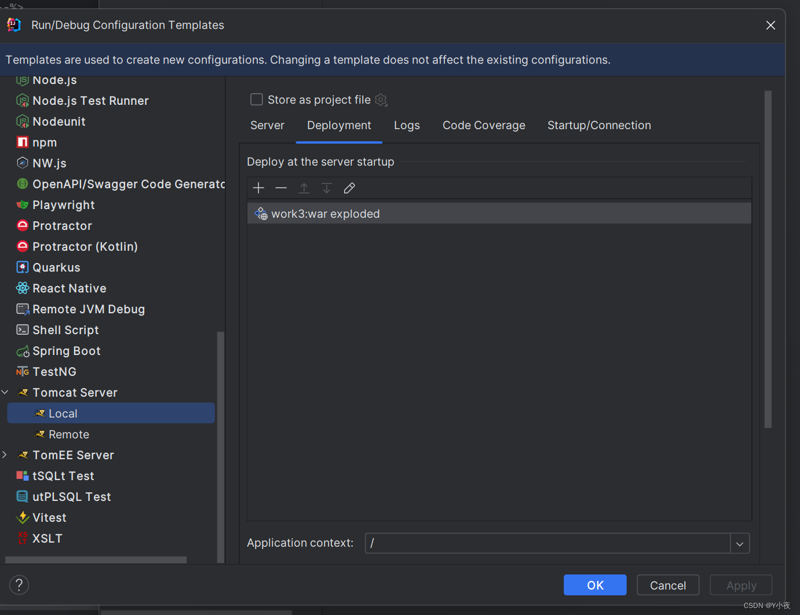Click the Spring Boot icon

tap(23, 351)
